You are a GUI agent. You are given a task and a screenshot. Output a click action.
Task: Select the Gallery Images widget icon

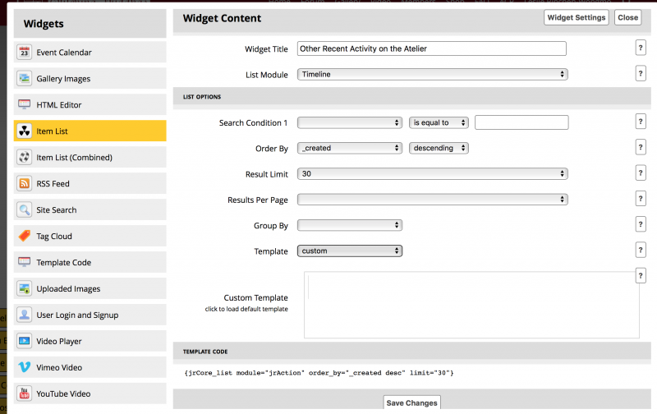24,79
